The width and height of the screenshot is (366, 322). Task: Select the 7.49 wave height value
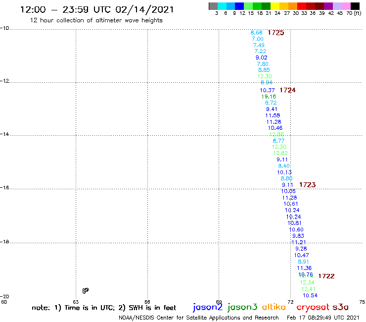tap(259, 45)
